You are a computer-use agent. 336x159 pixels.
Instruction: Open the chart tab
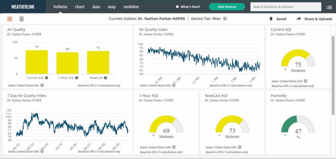coord(80,7)
